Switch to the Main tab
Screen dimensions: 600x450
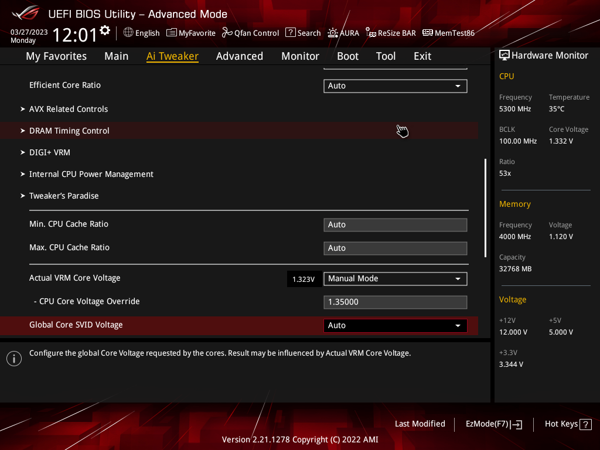(117, 56)
